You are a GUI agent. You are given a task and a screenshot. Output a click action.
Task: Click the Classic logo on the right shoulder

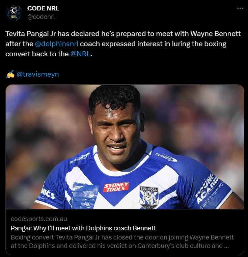point(166,157)
